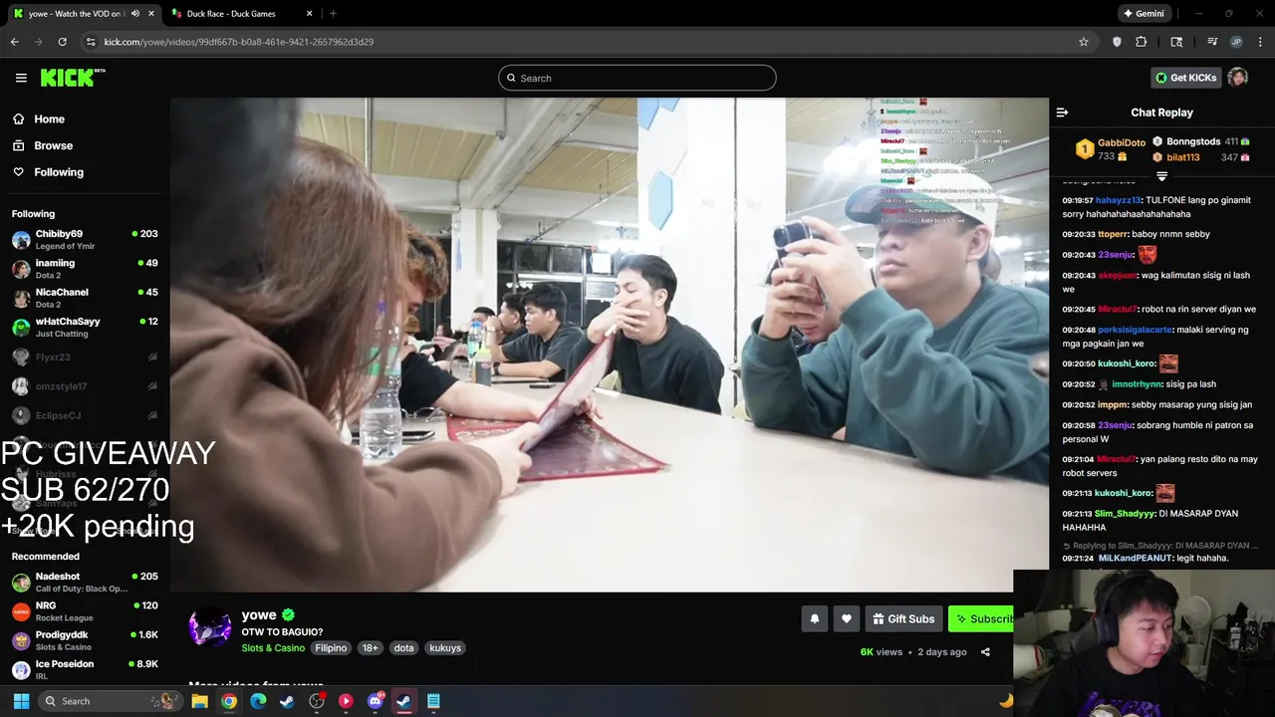Click the 18+ tag
1275x717 pixels.
point(370,648)
